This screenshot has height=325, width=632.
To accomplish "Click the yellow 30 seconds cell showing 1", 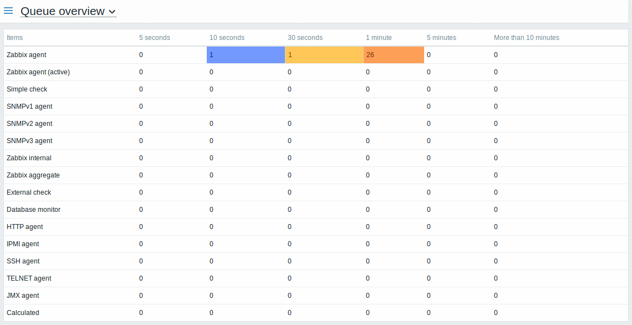I will 324,55.
